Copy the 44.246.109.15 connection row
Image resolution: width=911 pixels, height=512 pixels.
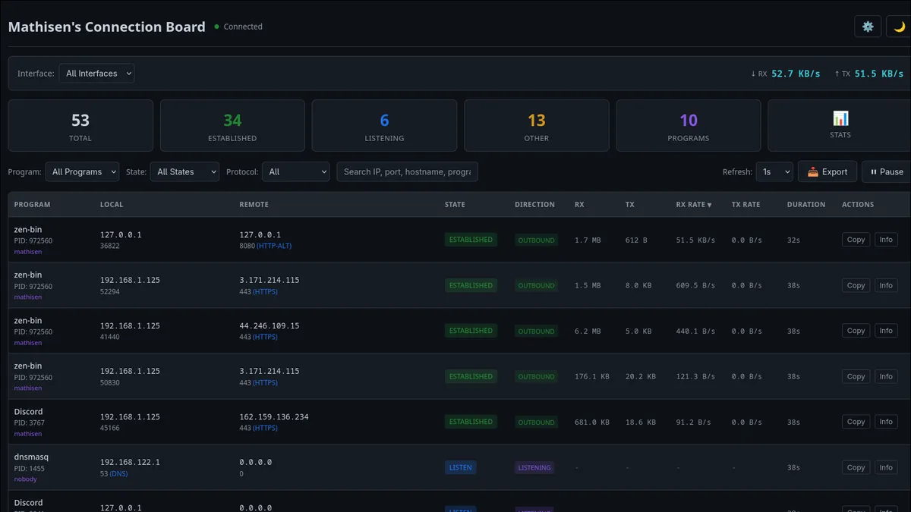856,331
